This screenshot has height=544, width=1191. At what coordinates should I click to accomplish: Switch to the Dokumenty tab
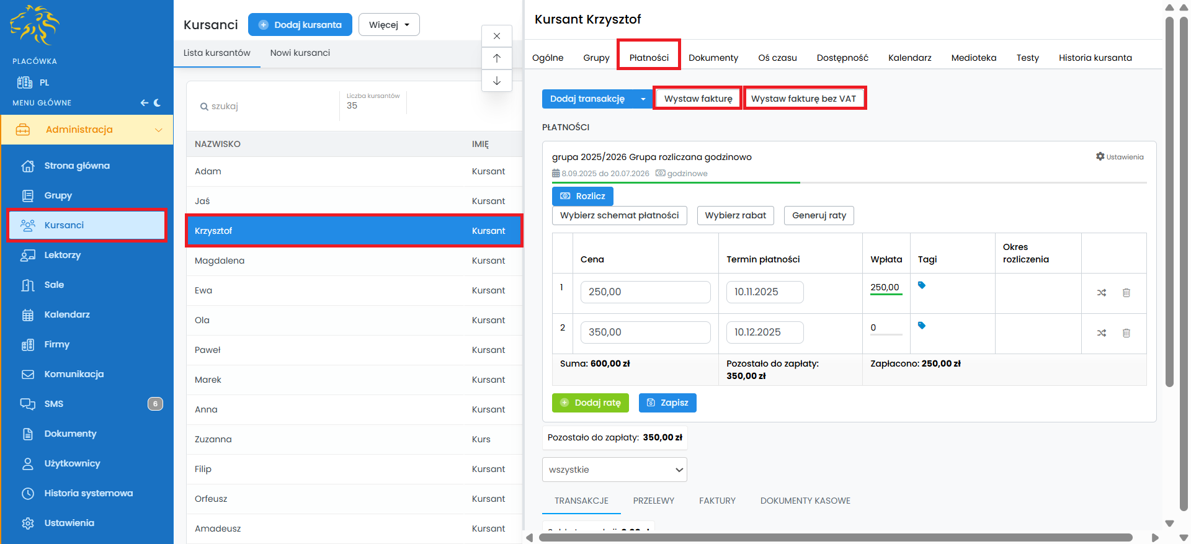click(x=713, y=58)
